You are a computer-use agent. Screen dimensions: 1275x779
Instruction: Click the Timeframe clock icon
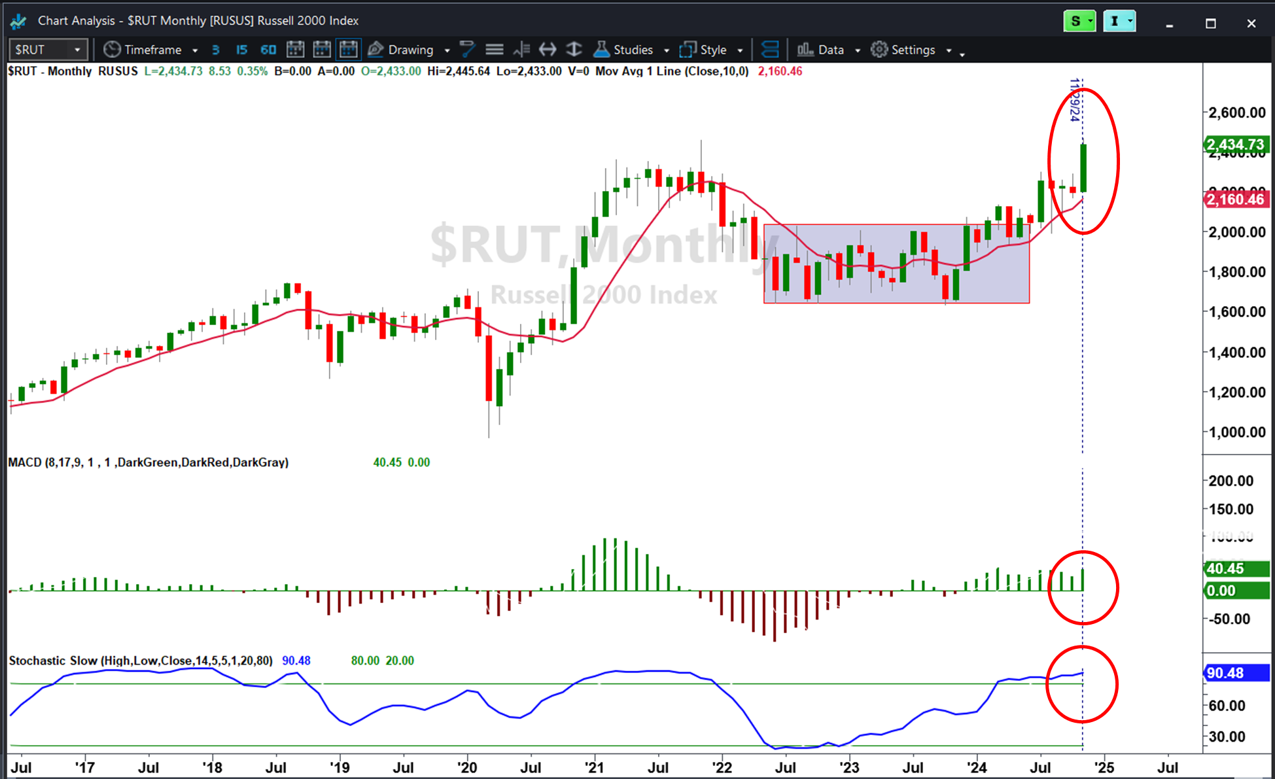tap(112, 50)
